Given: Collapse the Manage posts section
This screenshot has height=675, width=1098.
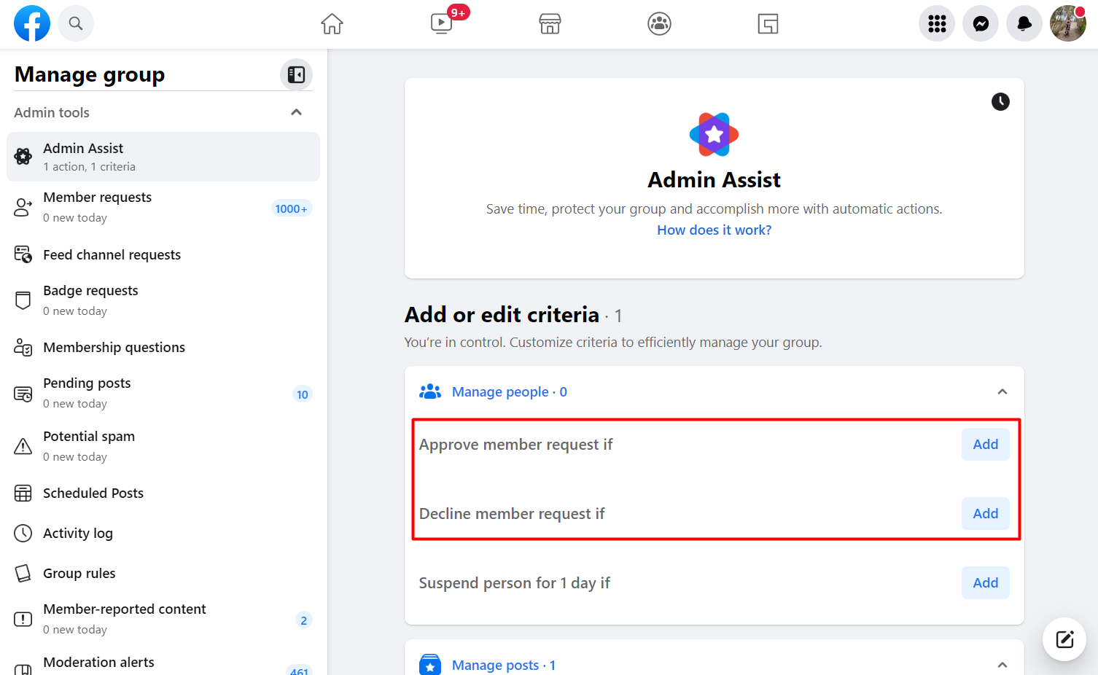Looking at the screenshot, I should [x=1002, y=664].
